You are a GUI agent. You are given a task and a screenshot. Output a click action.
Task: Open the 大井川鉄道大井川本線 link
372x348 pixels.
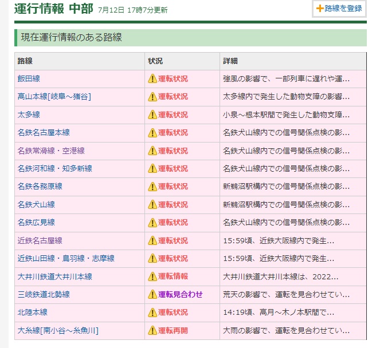[x=55, y=276]
